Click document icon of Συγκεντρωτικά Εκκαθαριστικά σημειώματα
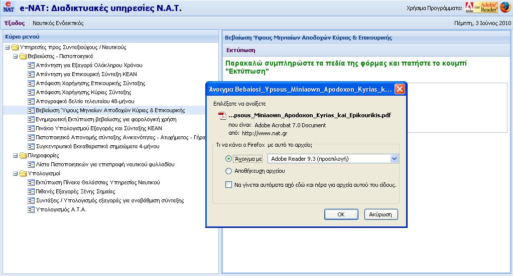The image size is (513, 276). [31, 147]
